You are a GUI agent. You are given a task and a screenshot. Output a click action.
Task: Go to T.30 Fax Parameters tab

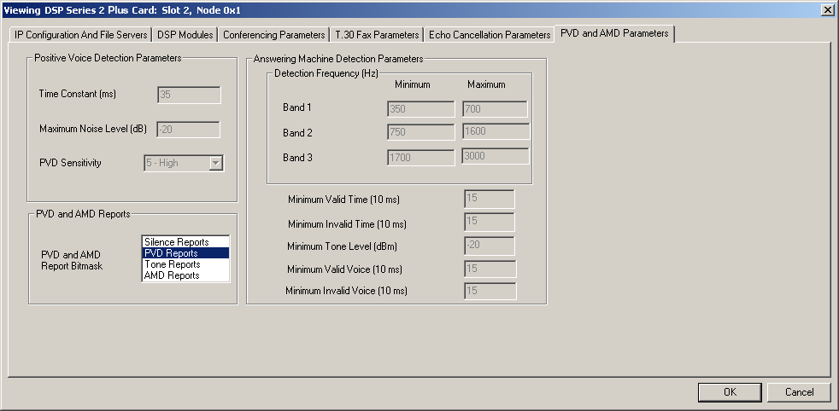click(x=377, y=35)
